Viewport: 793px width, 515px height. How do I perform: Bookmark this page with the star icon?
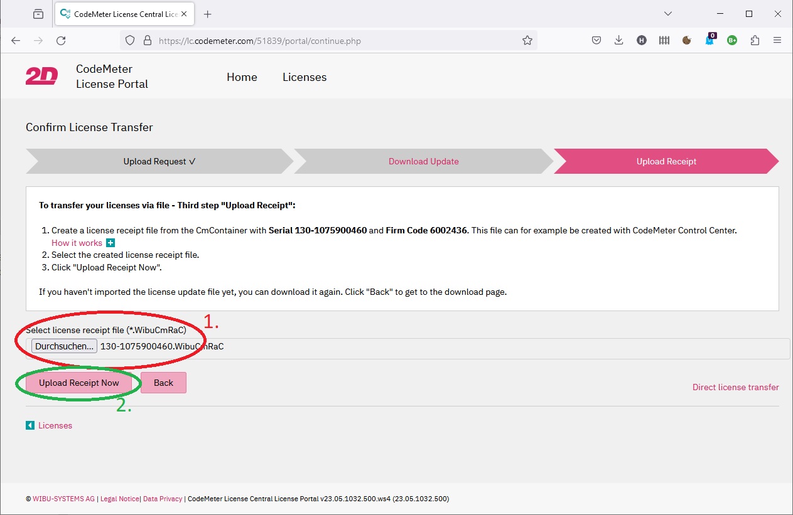(527, 41)
